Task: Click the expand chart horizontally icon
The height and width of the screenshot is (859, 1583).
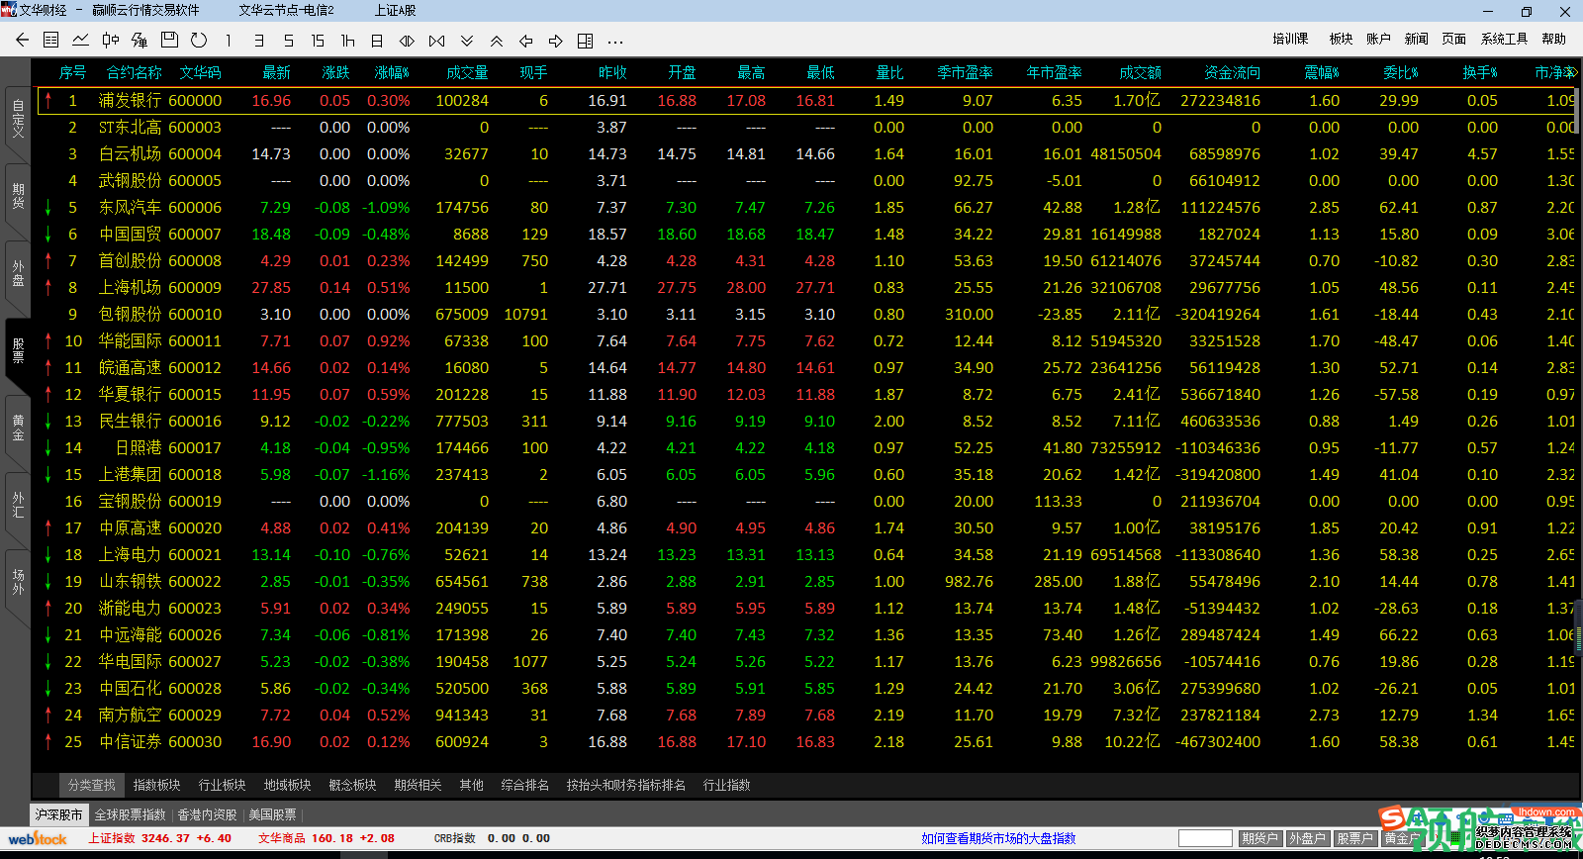Action: pyautogui.click(x=407, y=41)
